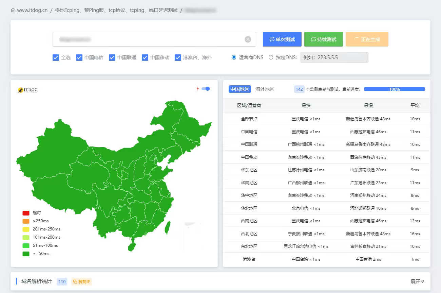Clear the input with the X icon
The width and height of the screenshot is (441, 293).
[248, 39]
